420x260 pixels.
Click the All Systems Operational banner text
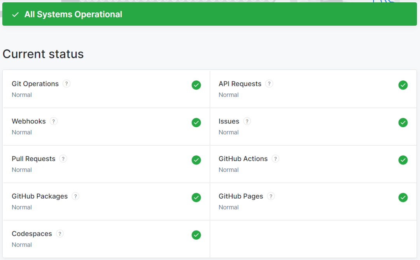73,14
